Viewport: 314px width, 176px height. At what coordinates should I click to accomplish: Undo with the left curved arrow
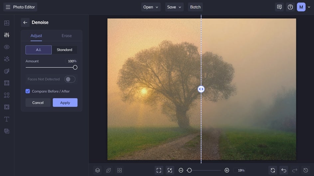(284, 170)
